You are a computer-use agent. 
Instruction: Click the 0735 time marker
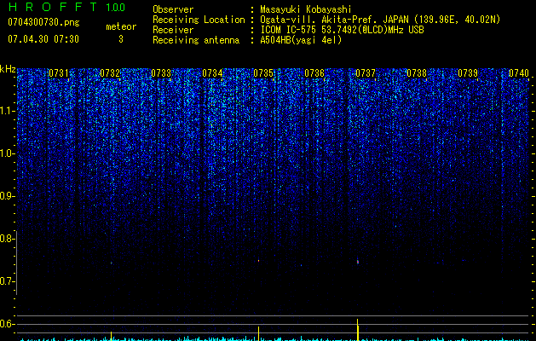point(263,73)
